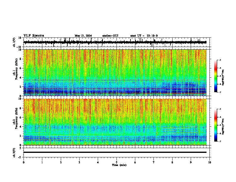
Task: Select the "ch.1(V)" waveform axis label
Action: pos(14,42)
